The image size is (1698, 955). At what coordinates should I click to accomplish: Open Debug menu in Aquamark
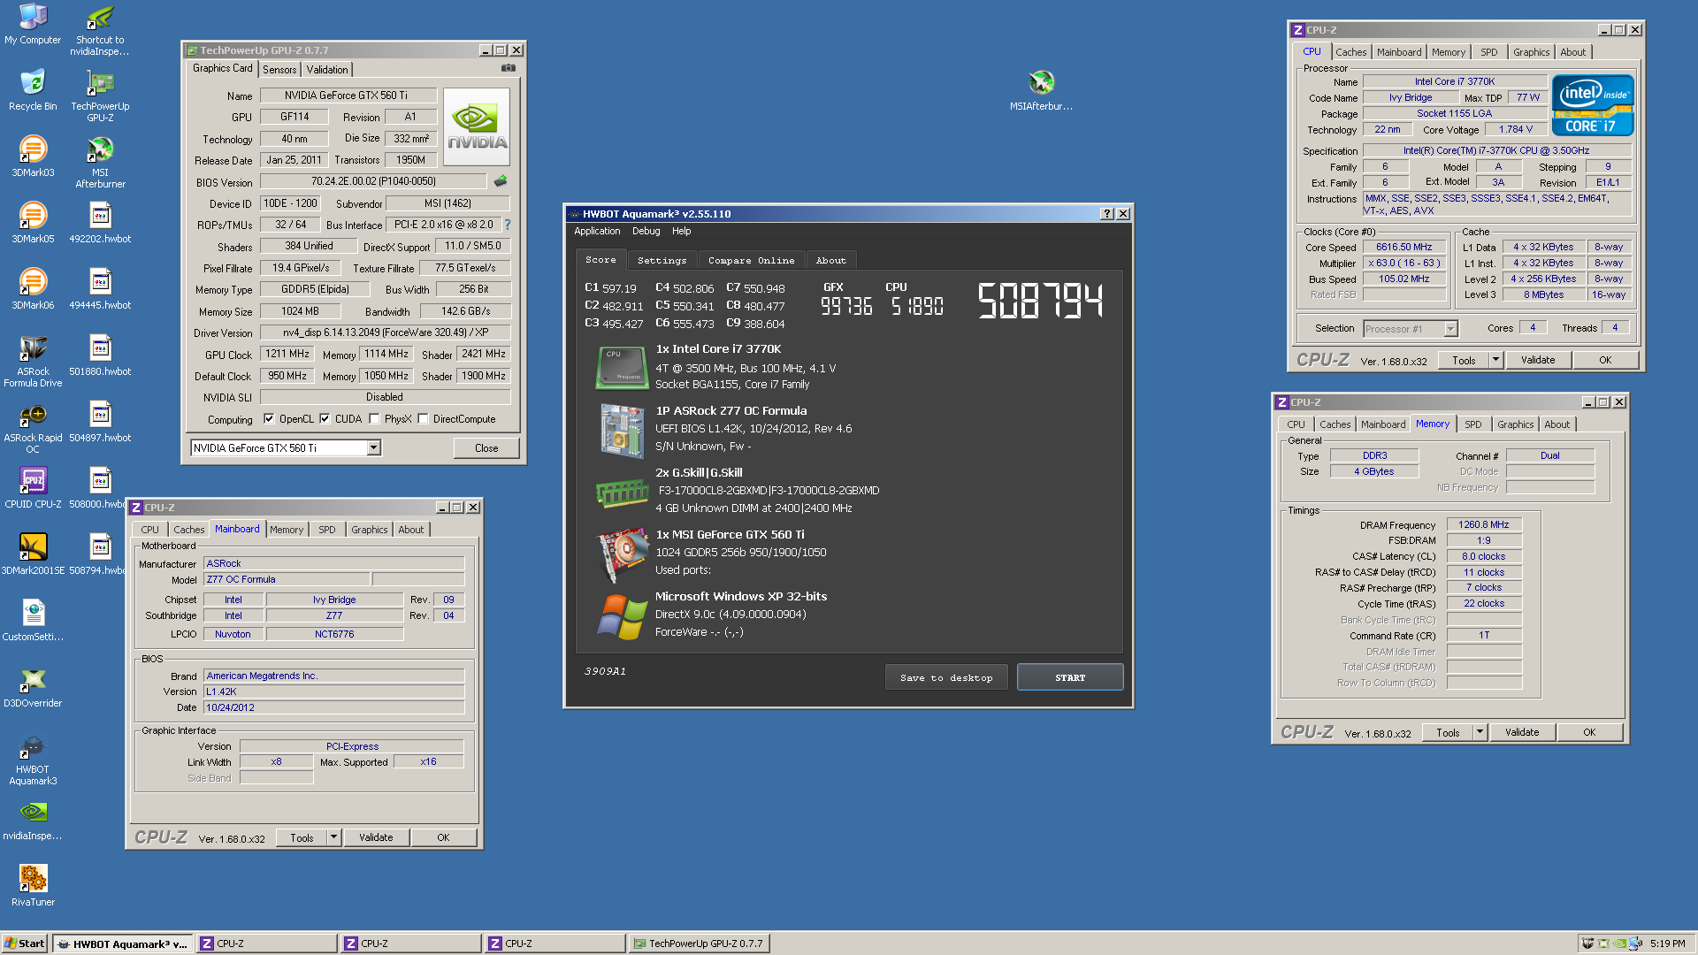[646, 231]
